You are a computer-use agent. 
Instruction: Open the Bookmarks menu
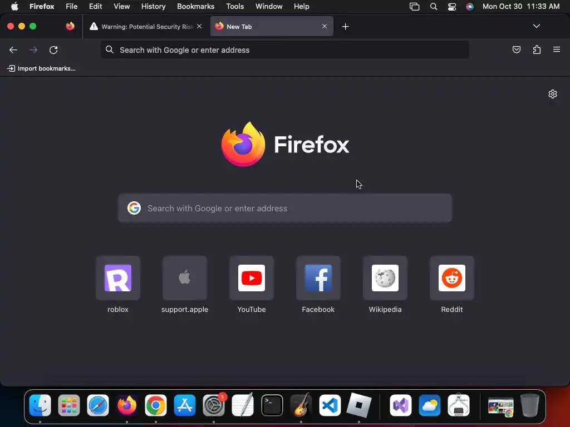coord(195,6)
